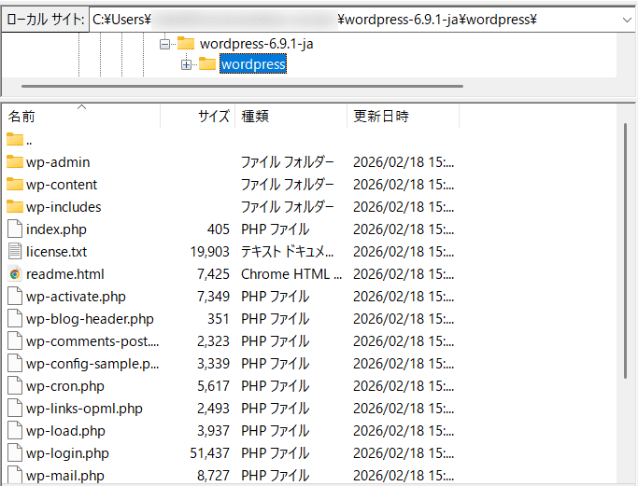
Task: Sort file list by サイズ column
Action: click(x=198, y=117)
